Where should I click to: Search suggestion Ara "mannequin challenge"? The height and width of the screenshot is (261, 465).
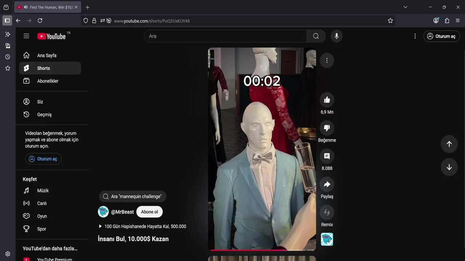tap(133, 196)
